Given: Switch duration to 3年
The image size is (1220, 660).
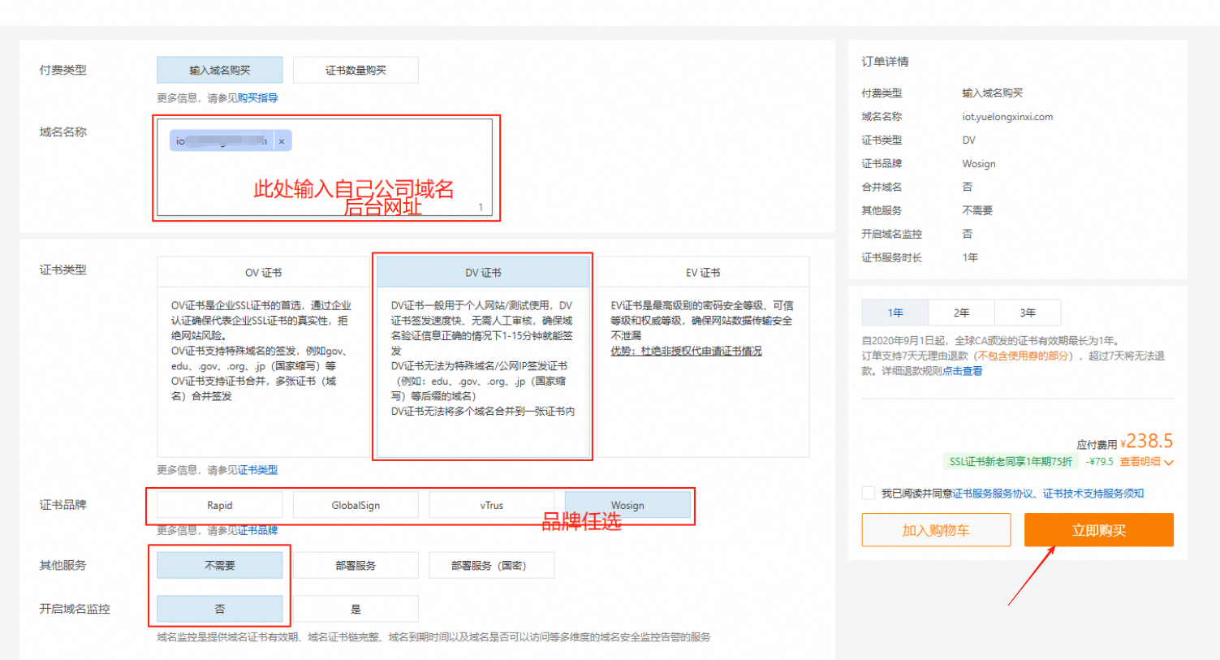Looking at the screenshot, I should click(1028, 313).
